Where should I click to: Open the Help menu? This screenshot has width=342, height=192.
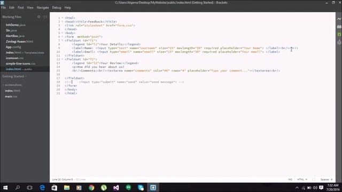tap(68, 7)
